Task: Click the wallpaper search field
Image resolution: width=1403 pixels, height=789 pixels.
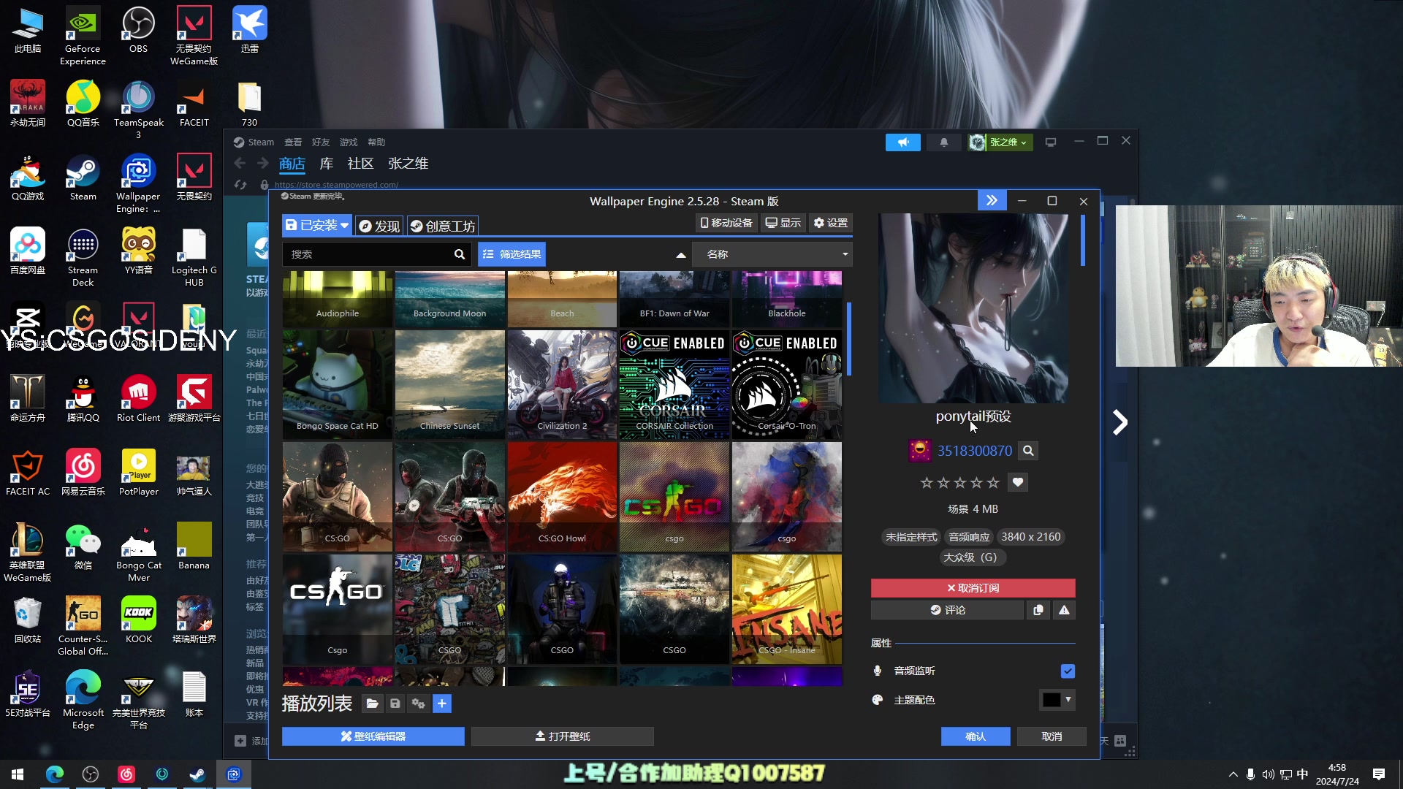Action: click(368, 254)
